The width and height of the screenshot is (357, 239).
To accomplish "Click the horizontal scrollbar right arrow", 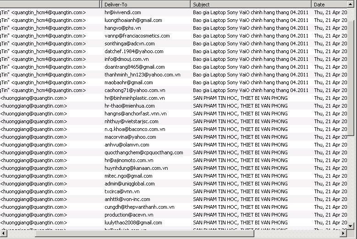I will [344, 233].
